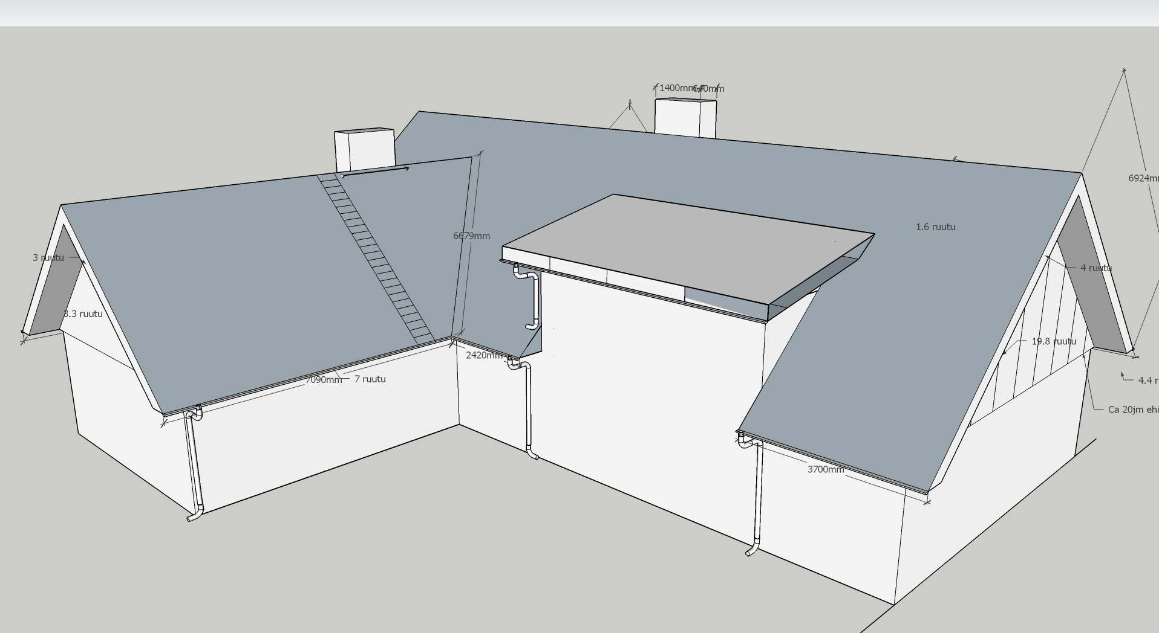Viewport: 1159px width, 633px height.
Task: Click the flat light-gray dormer roof
Action: [x=684, y=248]
